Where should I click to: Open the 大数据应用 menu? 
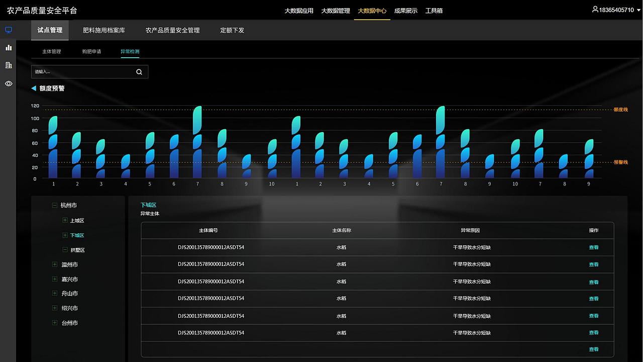[x=299, y=11]
